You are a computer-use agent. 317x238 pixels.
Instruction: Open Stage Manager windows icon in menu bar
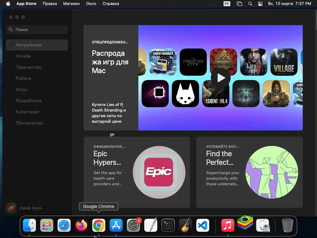click(239, 4)
